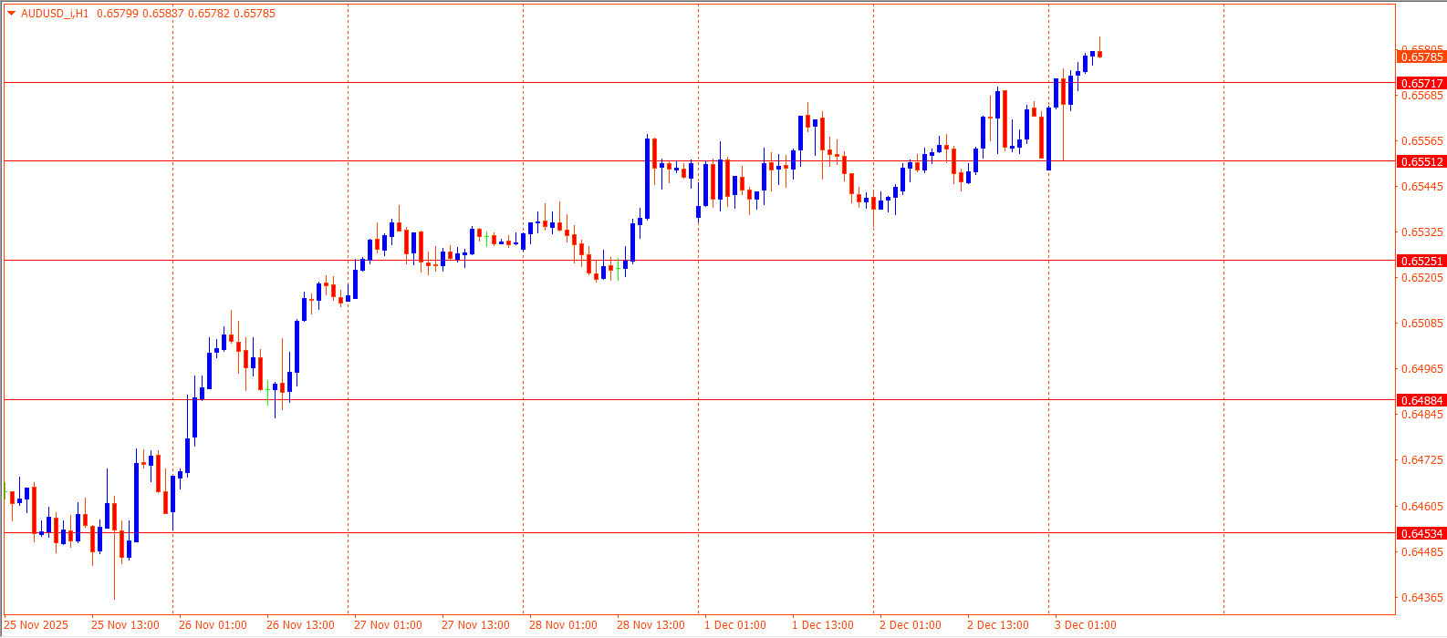The width and height of the screenshot is (1447, 638).
Task: Click the 1 Dec 13:00 time label
Action: click(x=823, y=625)
